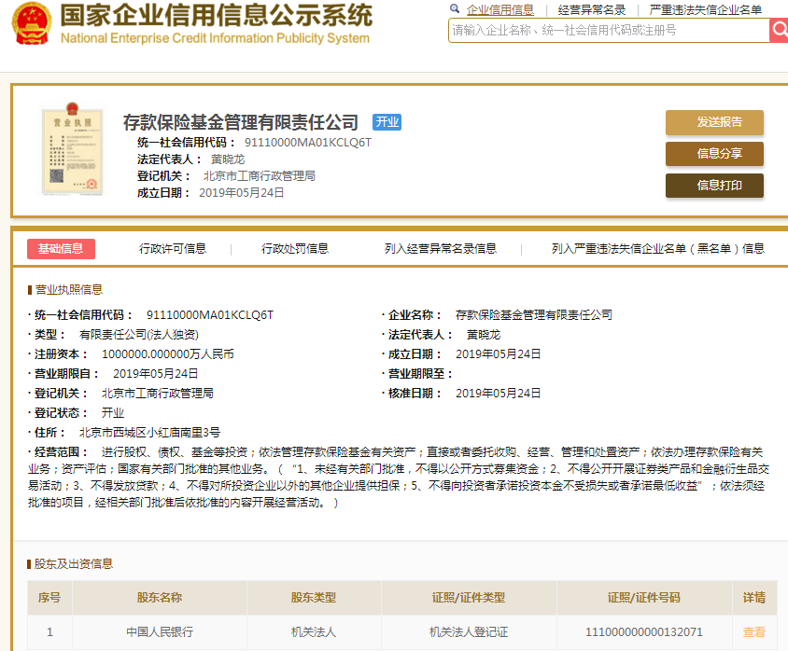Image resolution: width=788 pixels, height=651 pixels.
Task: Click the 机关法人登记证 table cell
Action: (469, 632)
